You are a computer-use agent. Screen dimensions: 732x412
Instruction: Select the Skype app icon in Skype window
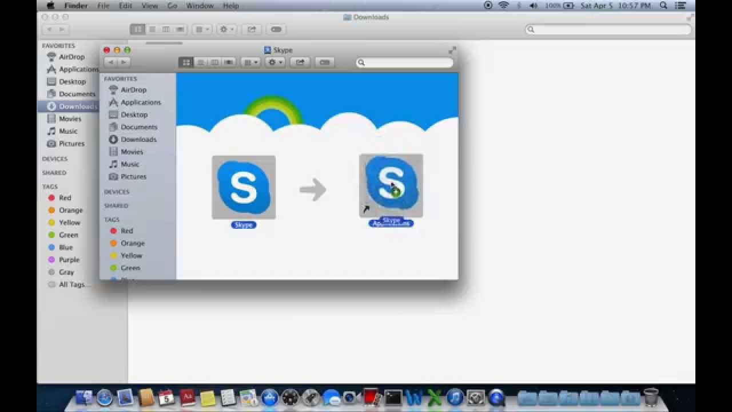pyautogui.click(x=244, y=187)
